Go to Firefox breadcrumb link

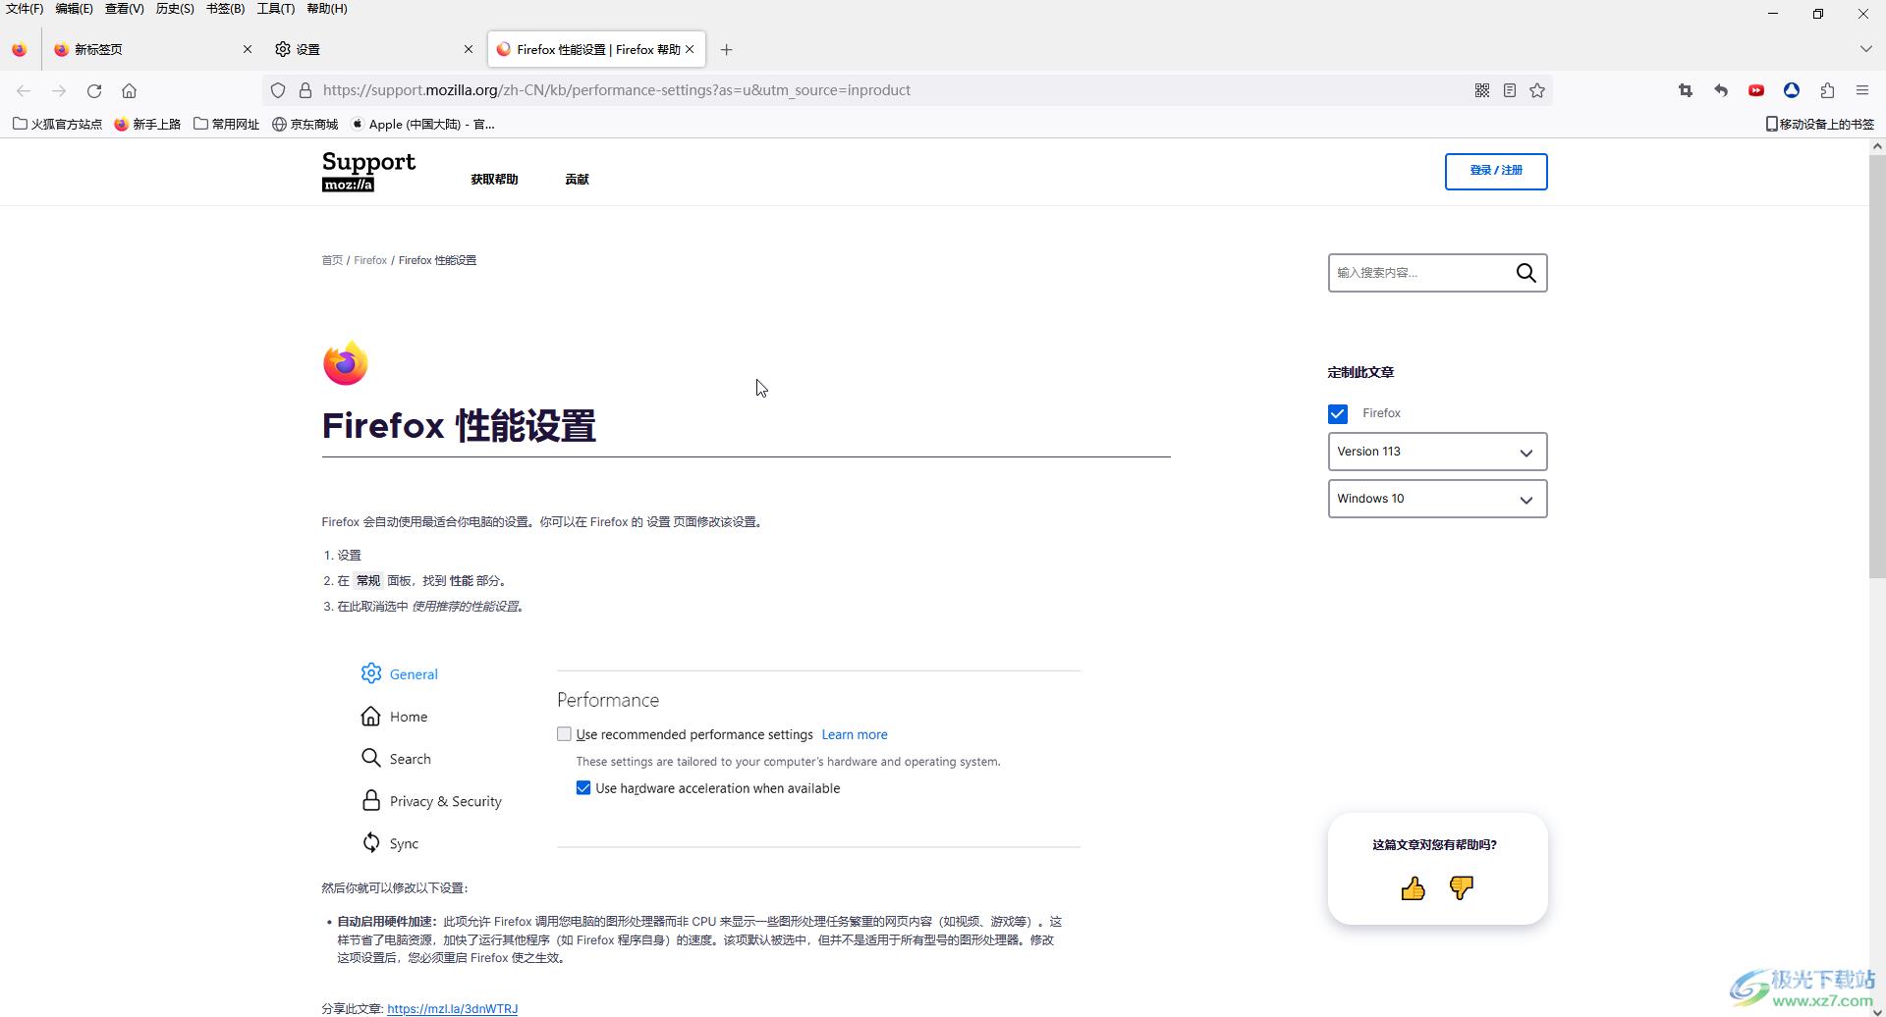pos(370,261)
